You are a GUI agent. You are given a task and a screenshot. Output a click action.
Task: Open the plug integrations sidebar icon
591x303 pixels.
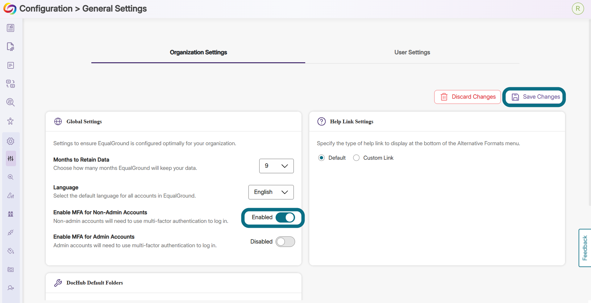click(x=10, y=232)
